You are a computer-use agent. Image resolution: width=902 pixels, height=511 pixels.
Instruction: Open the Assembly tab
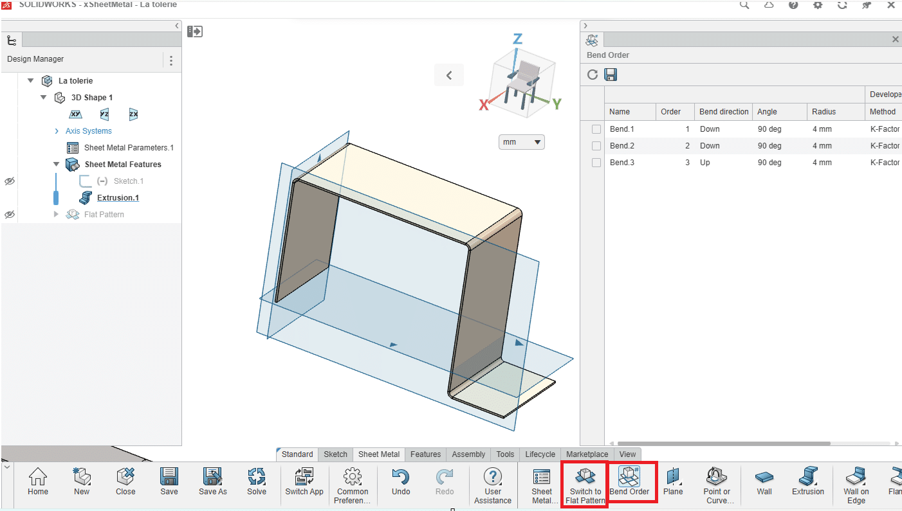point(468,454)
